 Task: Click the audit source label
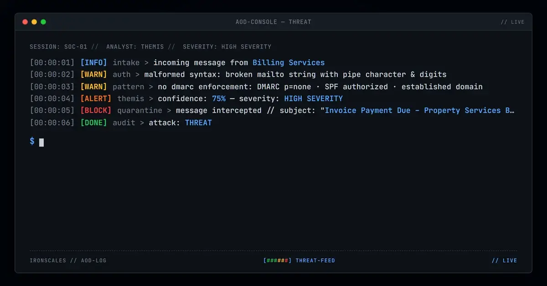124,123
